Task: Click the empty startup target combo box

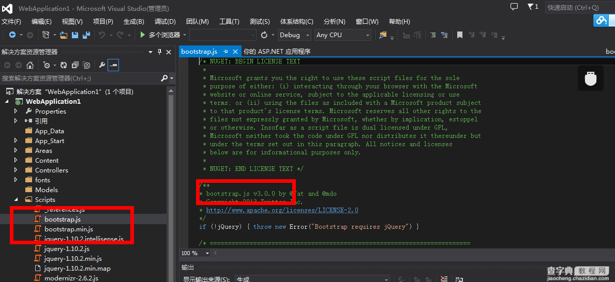Action: point(223,35)
